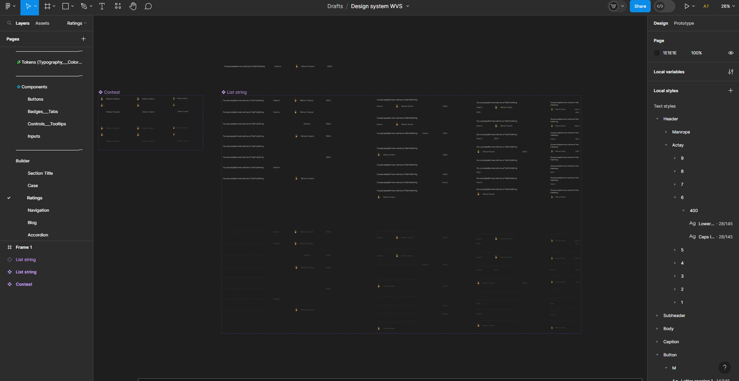Expand the Caption styles group

coord(657,342)
